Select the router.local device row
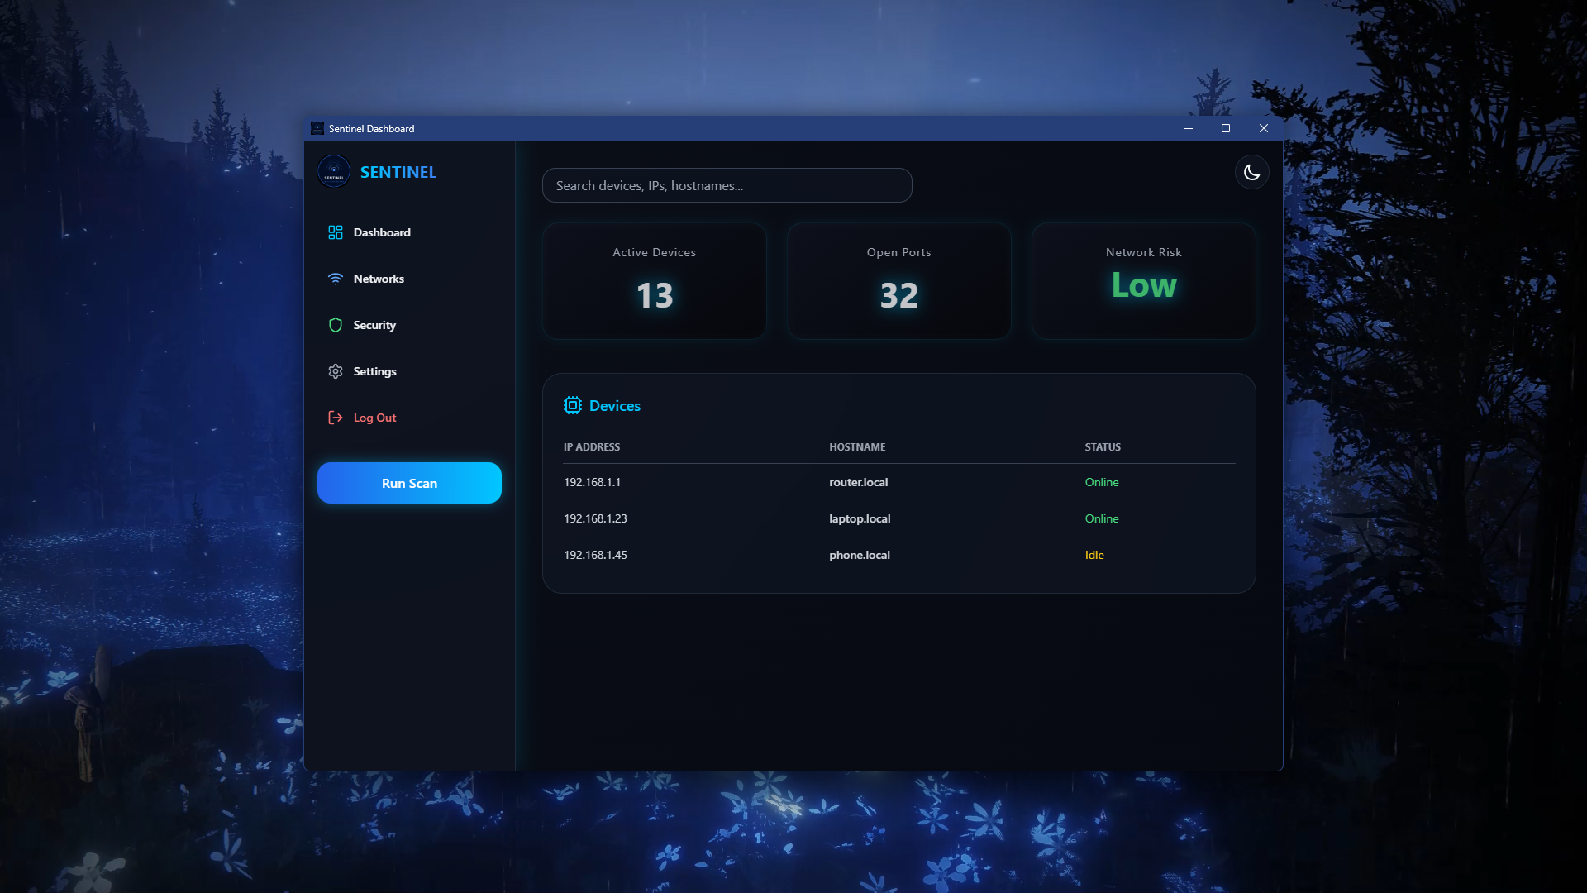 pyautogui.click(x=858, y=482)
